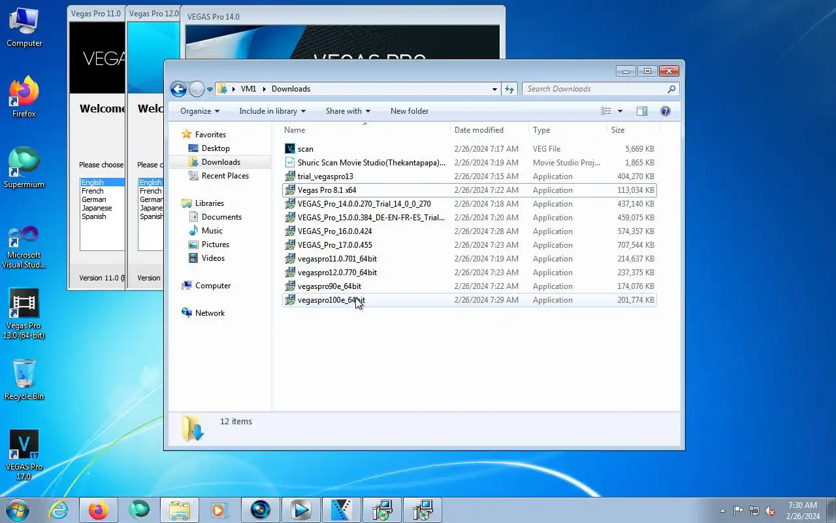Sort files by Date modified column
The image size is (836, 523).
(489, 130)
